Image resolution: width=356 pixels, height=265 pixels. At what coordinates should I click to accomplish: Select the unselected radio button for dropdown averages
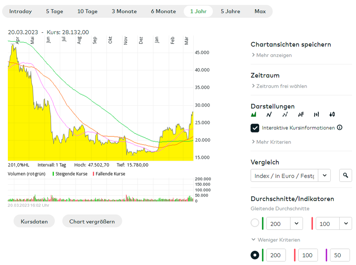coord(255,223)
